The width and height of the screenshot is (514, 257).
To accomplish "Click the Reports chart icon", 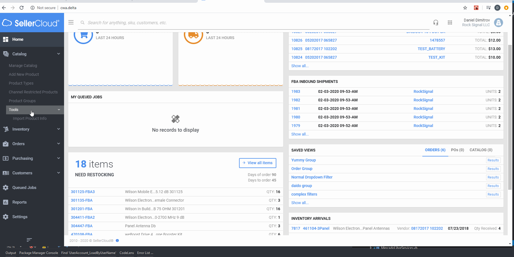I will (x=6, y=202).
